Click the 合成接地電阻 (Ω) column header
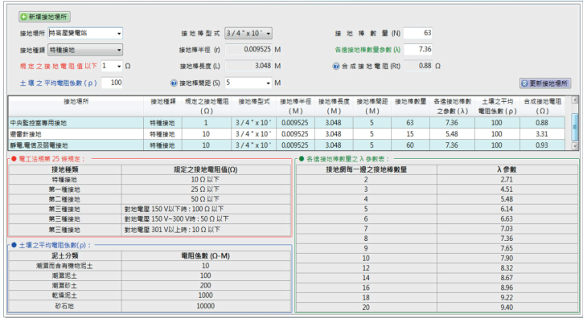 543,106
